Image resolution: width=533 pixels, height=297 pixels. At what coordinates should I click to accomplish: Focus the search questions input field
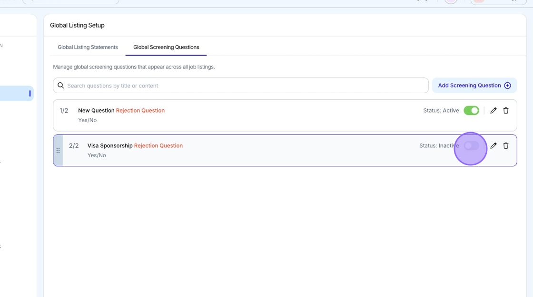click(x=241, y=86)
